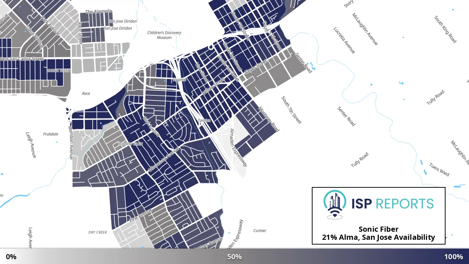Image resolution: width=469 pixels, height=264 pixels.
Task: Click The Alameda street label
Action: coord(99,12)
